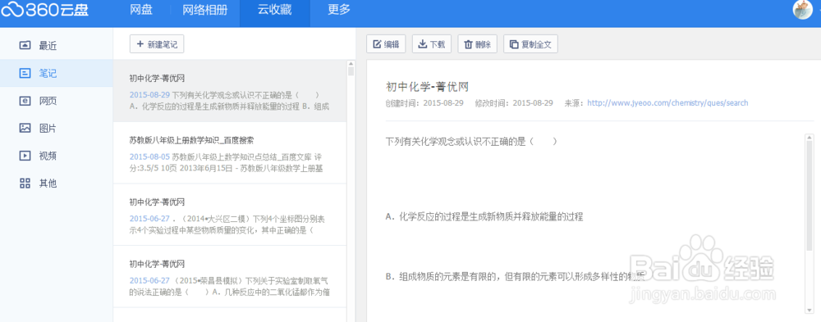The height and width of the screenshot is (322, 821).
Task: Click the 创建时间 2015-08-29 text
Action: (424, 103)
